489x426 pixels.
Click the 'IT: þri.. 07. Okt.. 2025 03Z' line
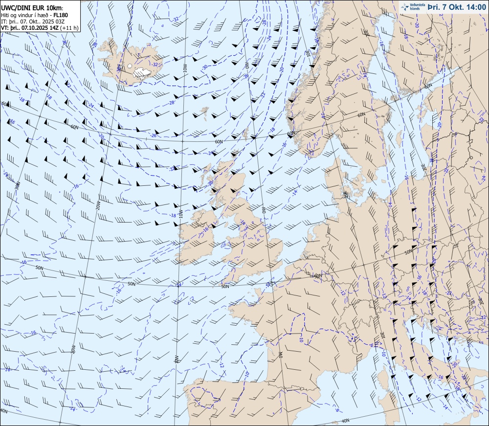coord(33,22)
